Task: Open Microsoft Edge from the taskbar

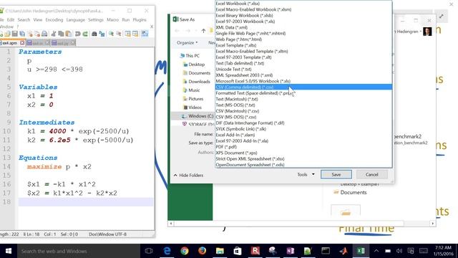Action: 167,251
